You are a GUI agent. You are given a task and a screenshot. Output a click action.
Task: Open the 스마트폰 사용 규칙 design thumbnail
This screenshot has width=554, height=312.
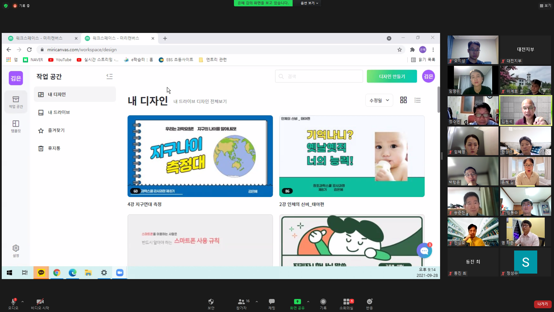(200, 240)
